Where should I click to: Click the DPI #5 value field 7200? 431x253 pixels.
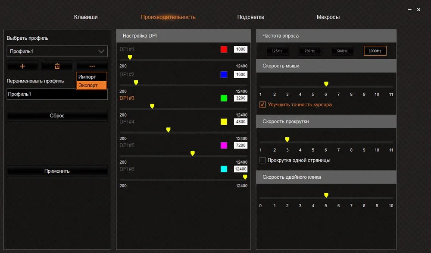(240, 145)
